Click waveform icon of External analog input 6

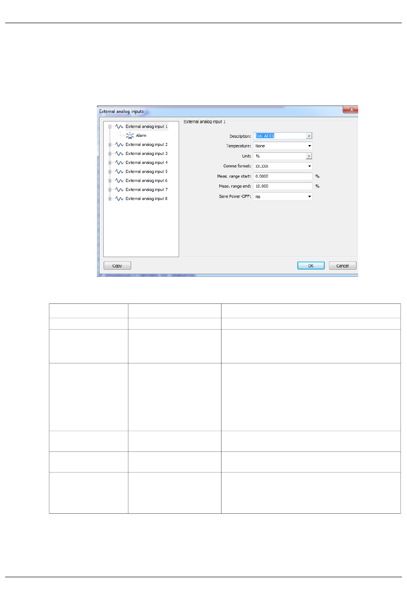120,181
